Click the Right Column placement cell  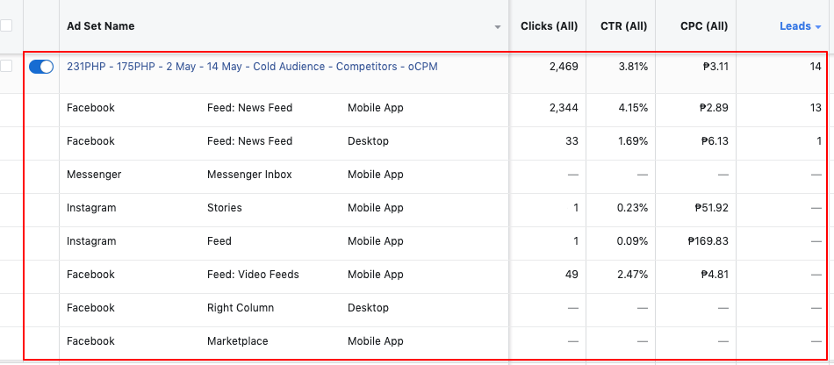[x=241, y=308]
